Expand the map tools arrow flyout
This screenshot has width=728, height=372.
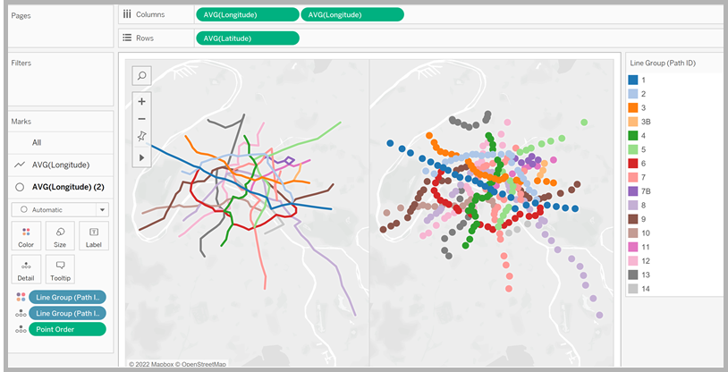click(x=141, y=156)
